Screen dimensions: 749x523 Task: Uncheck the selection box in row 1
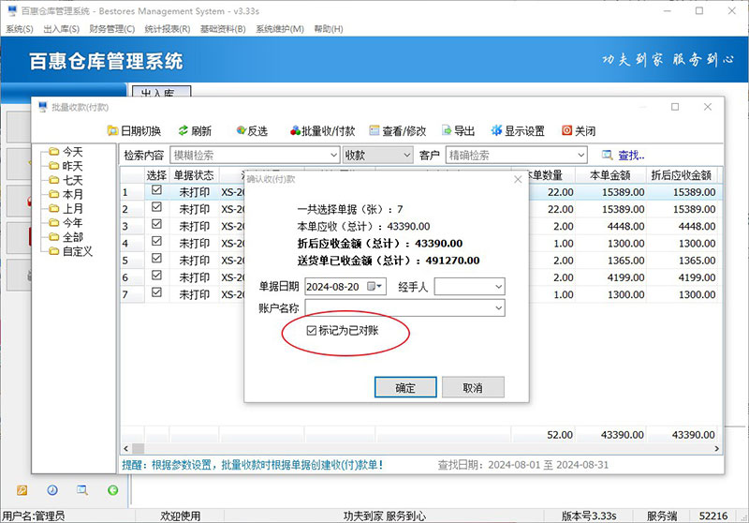156,189
